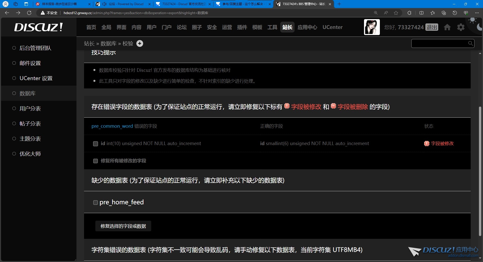The height and width of the screenshot is (262, 483).
Task: Open the zoom magnifier icon in address bar
Action: coord(376,13)
